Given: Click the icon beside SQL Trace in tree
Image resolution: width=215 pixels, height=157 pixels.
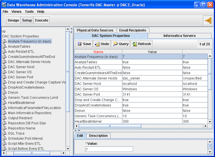Looking at the screenshot, I should (x=4, y=133).
